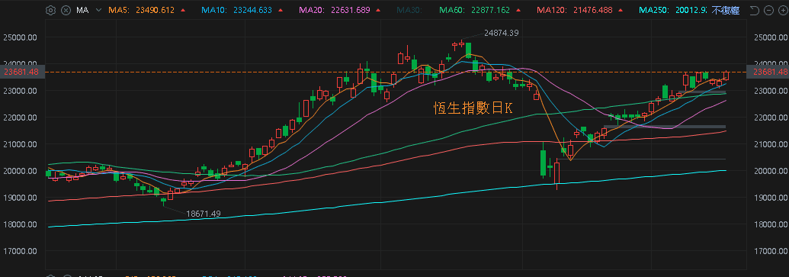The image size is (789, 277).
Task: Click the right axis 17000.00 label
Action: coord(771,251)
